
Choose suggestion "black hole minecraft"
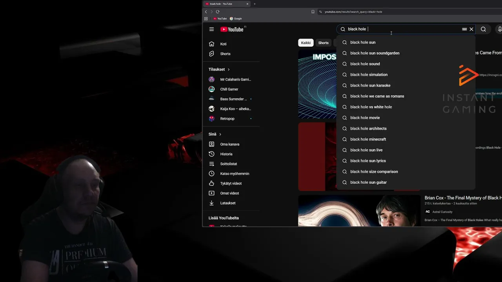tap(406, 139)
